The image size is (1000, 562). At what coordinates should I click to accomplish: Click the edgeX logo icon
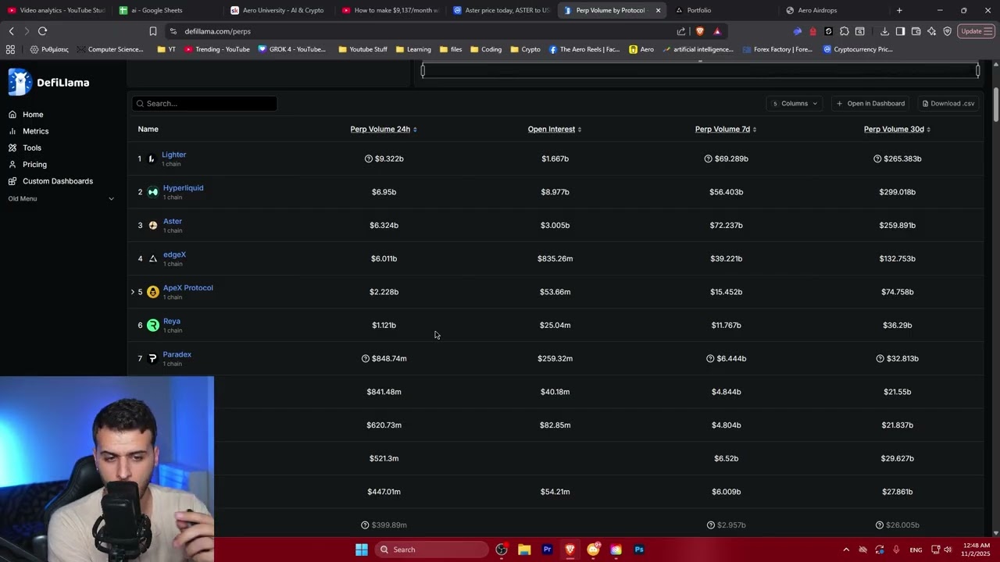tap(152, 258)
